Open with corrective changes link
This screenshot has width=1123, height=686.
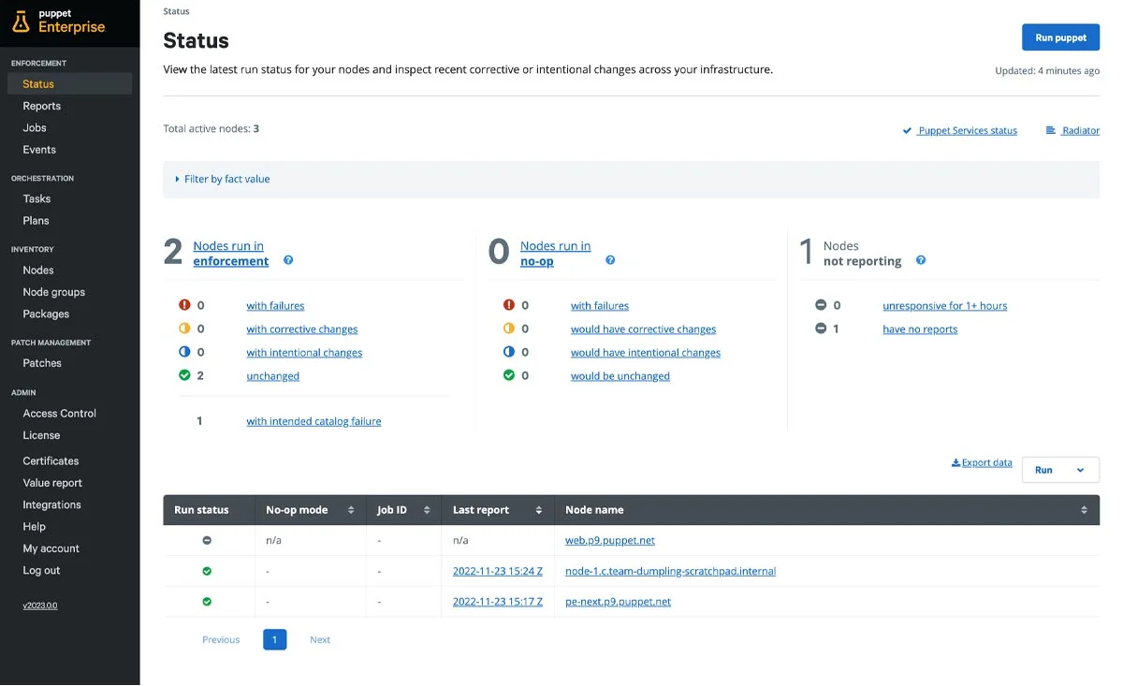click(x=301, y=328)
